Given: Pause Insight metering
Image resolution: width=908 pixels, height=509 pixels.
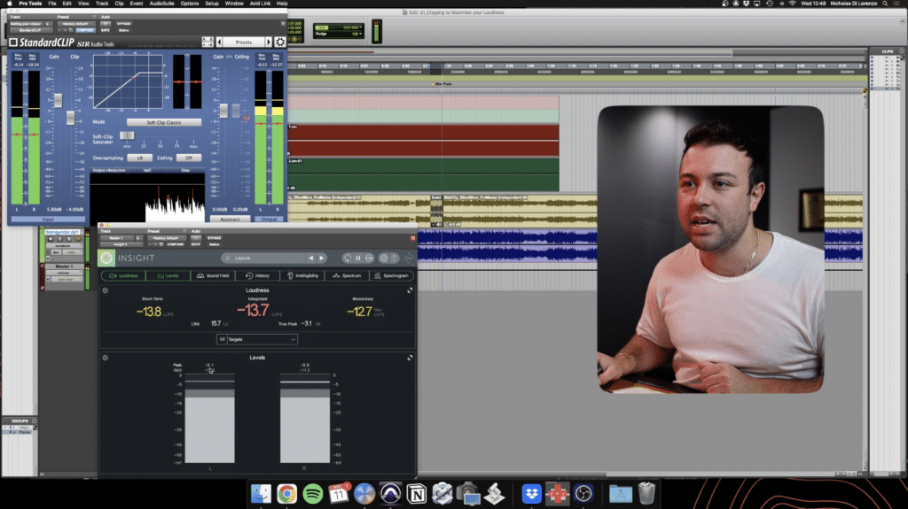Looking at the screenshot, I should [x=358, y=258].
